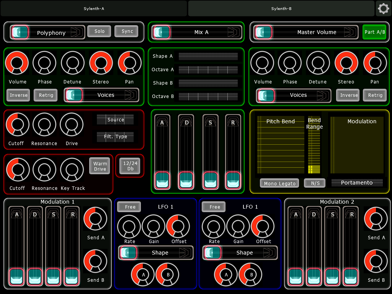392x294 pixels.
Task: Click the Mix A slider
Action: point(197,32)
